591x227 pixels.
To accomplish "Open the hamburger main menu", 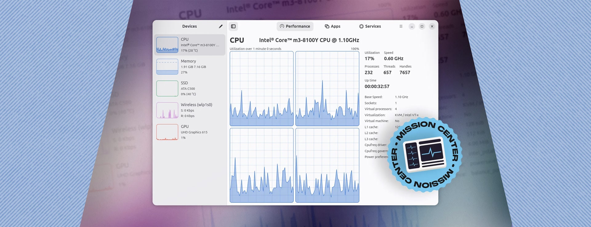I will [x=401, y=26].
